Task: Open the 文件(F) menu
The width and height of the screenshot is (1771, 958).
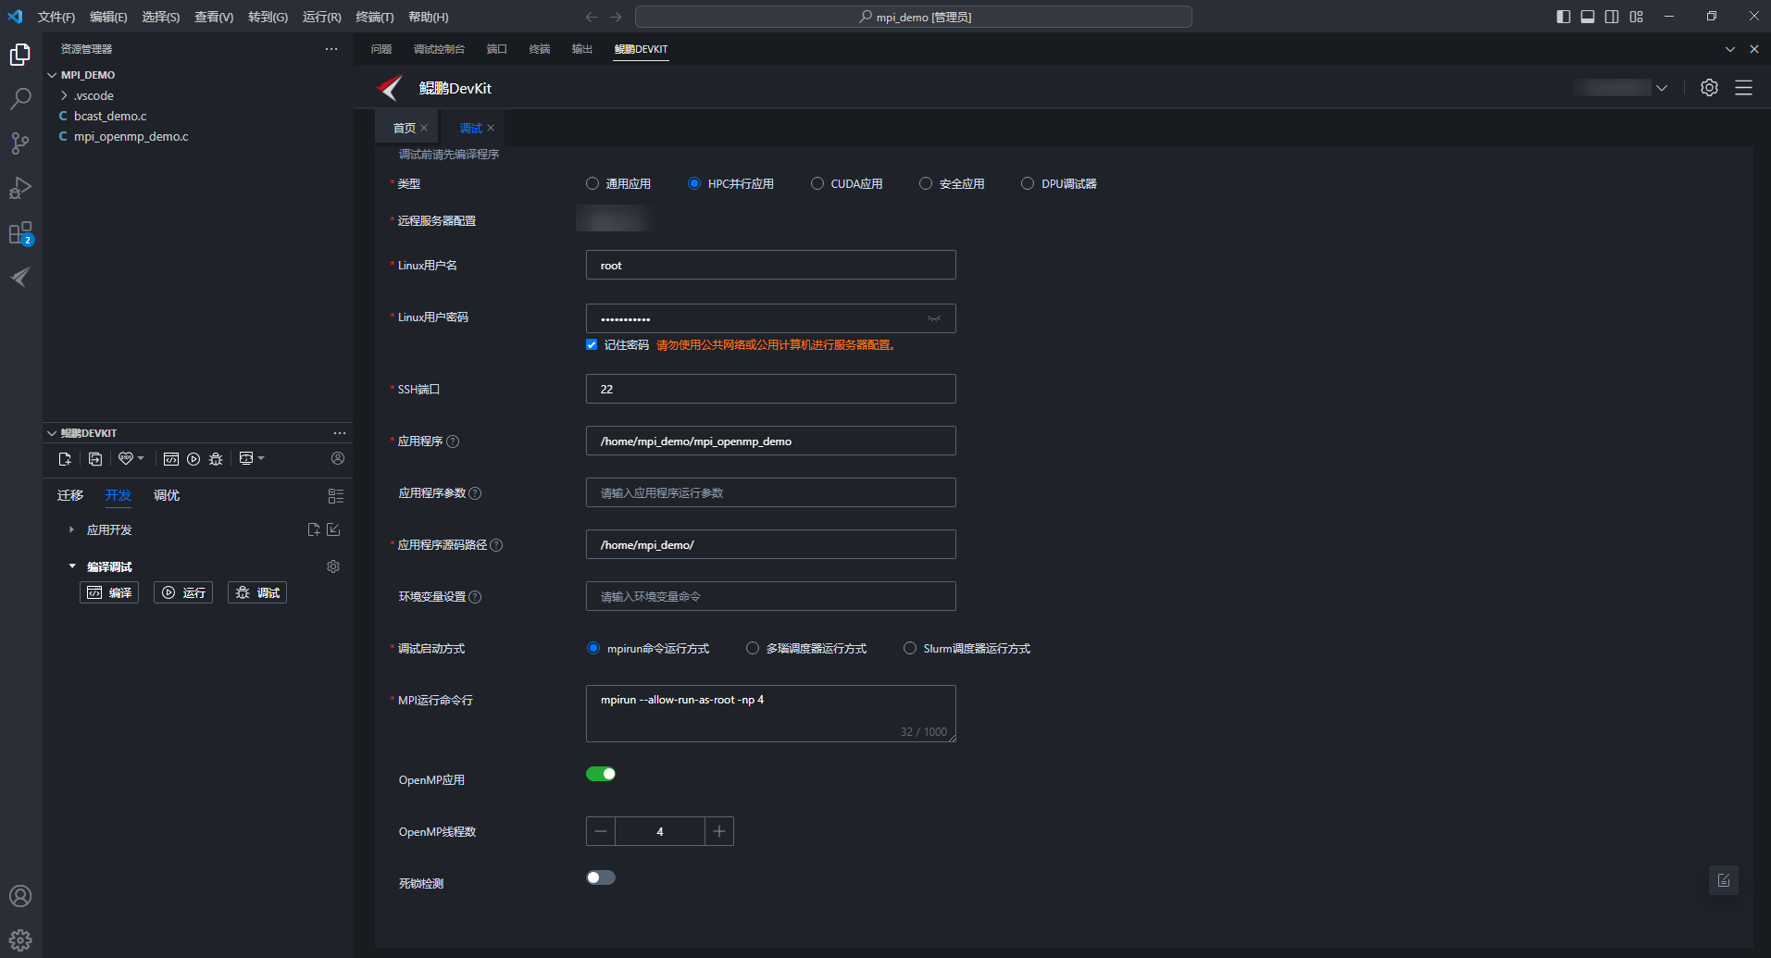Action: tap(56, 17)
